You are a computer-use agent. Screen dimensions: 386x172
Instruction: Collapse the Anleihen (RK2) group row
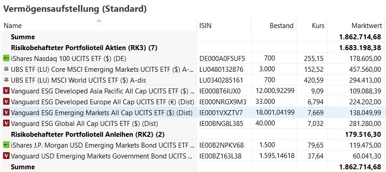87,135
